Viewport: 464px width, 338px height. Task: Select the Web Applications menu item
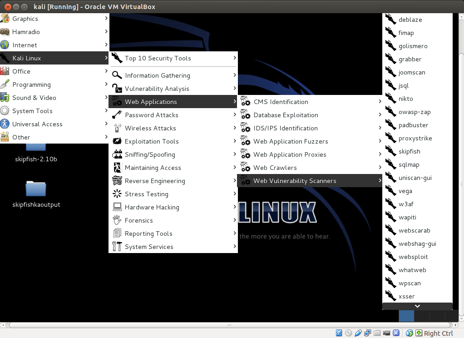(173, 102)
